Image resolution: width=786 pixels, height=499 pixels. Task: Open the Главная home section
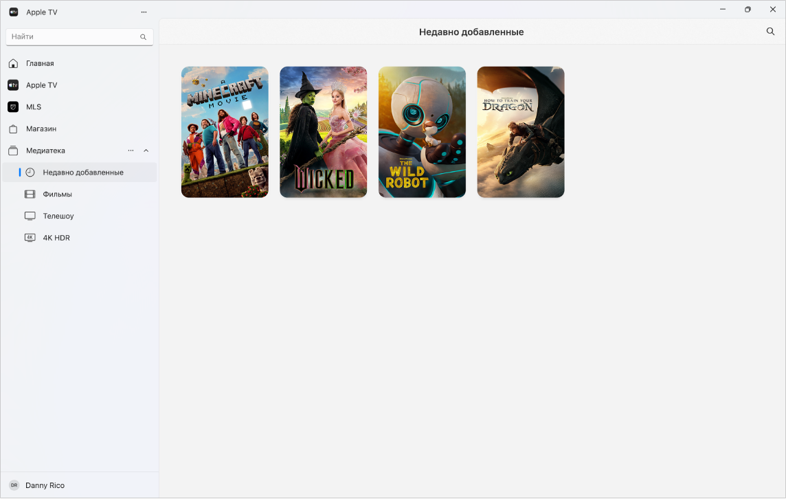pyautogui.click(x=40, y=63)
